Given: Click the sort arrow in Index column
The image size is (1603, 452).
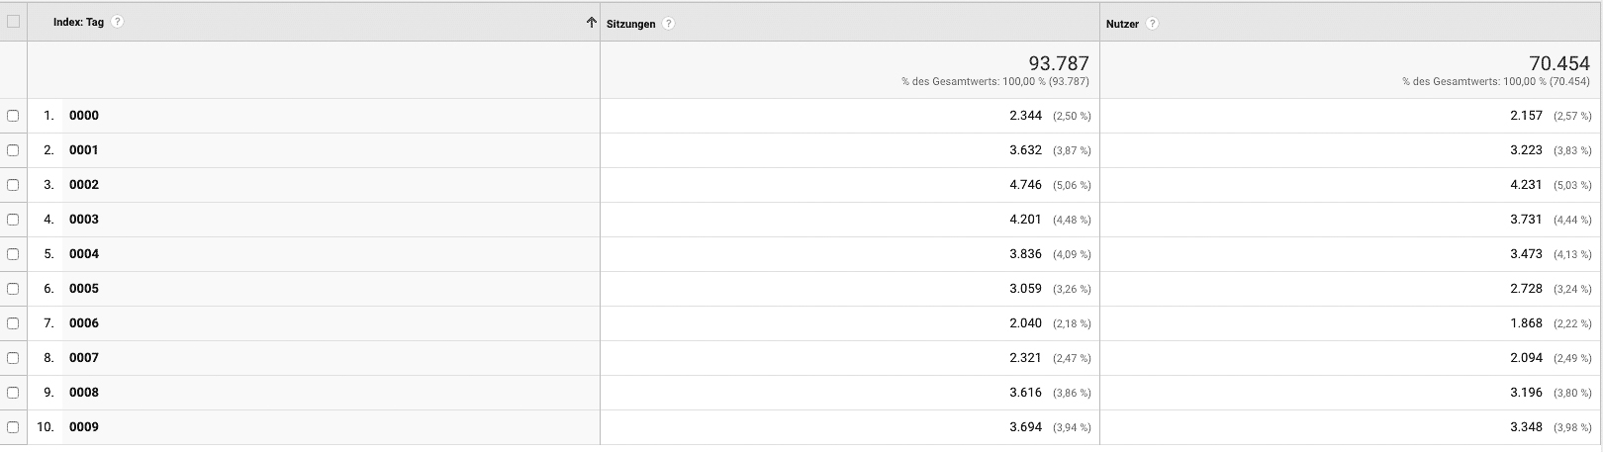Looking at the screenshot, I should click(x=591, y=23).
